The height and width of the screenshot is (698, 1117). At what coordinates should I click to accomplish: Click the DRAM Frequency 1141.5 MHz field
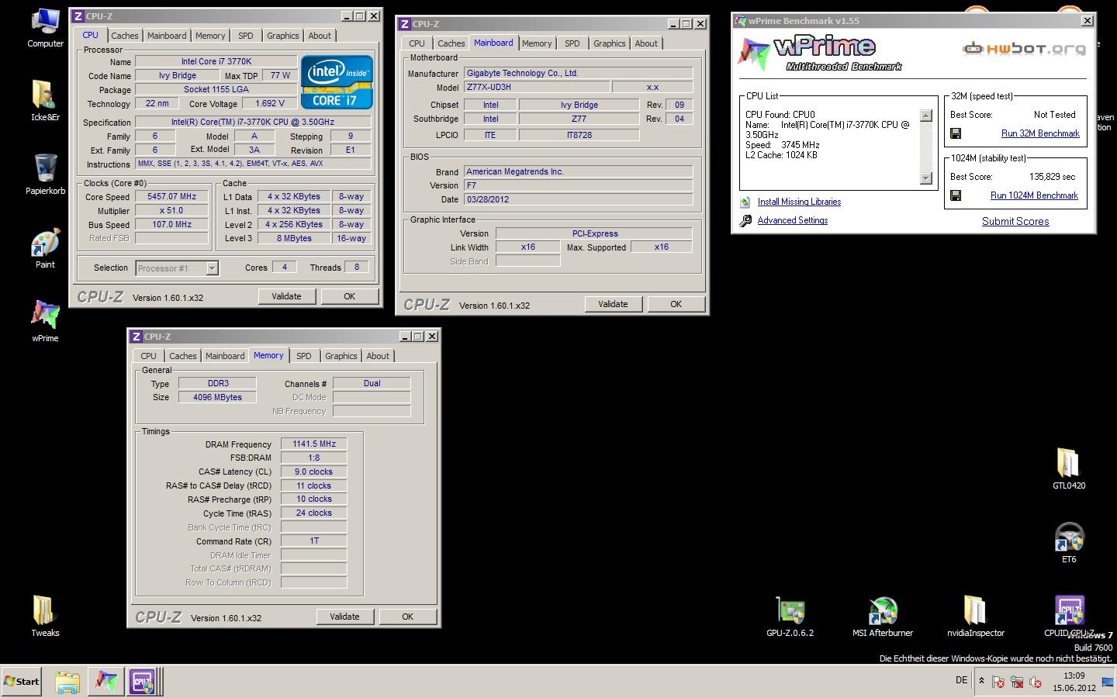point(313,444)
